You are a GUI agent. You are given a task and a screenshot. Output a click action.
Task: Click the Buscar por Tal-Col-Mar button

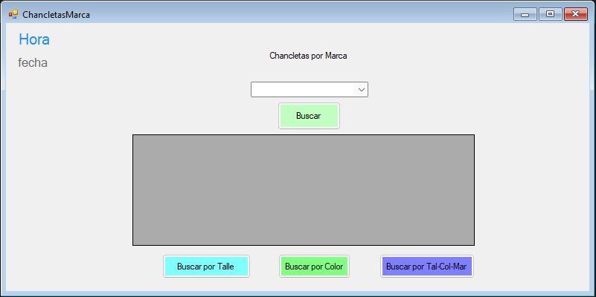427,267
